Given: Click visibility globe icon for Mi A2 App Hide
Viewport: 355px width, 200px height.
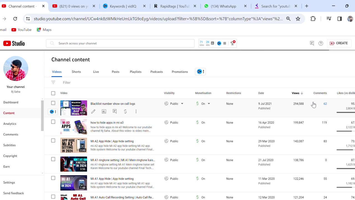Looking at the screenshot, I should (166, 141).
